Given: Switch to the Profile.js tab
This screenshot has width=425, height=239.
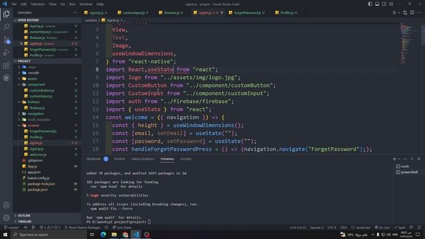Looking at the screenshot, I should tap(287, 13).
